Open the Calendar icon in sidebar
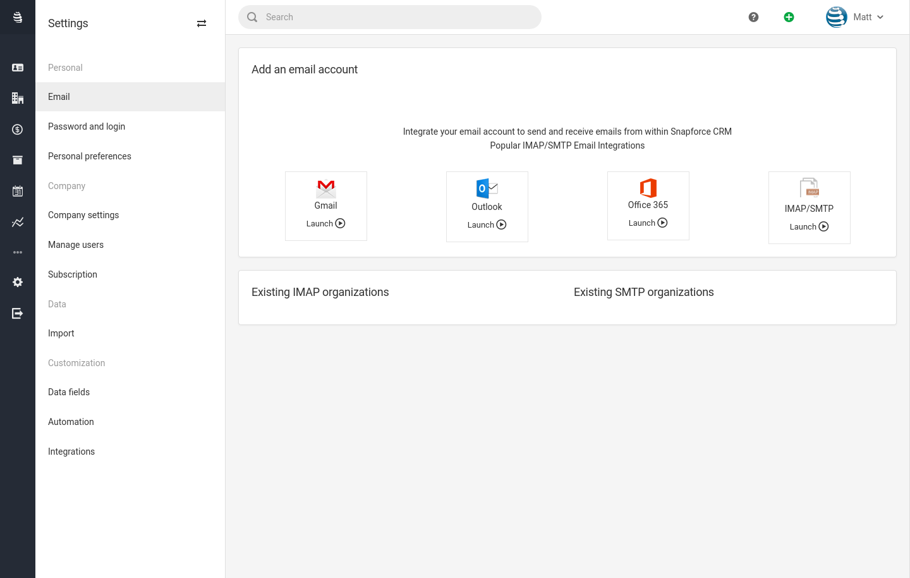This screenshot has height=578, width=910. pos(18,191)
